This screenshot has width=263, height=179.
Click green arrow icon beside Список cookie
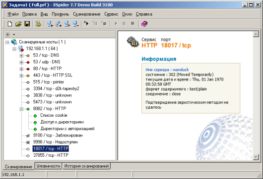point(35,116)
